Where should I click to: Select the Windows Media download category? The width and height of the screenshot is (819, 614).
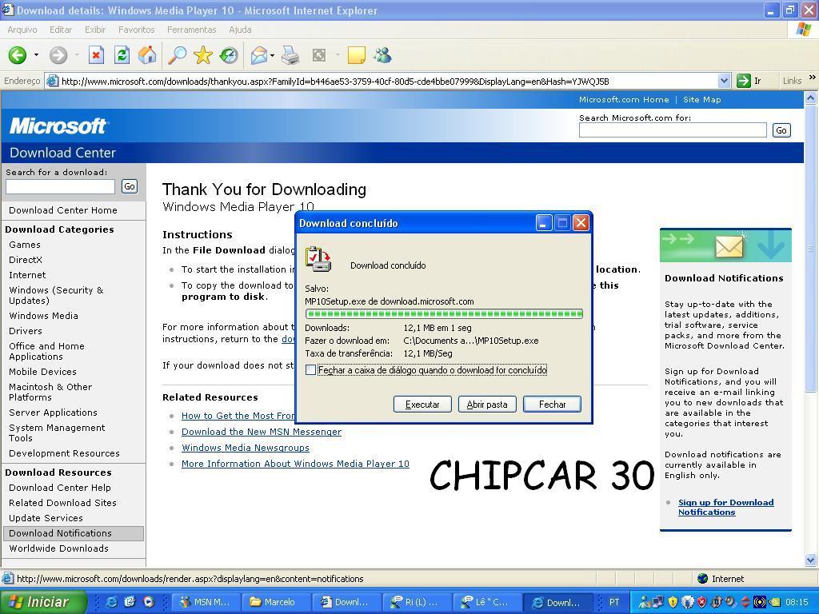click(43, 316)
